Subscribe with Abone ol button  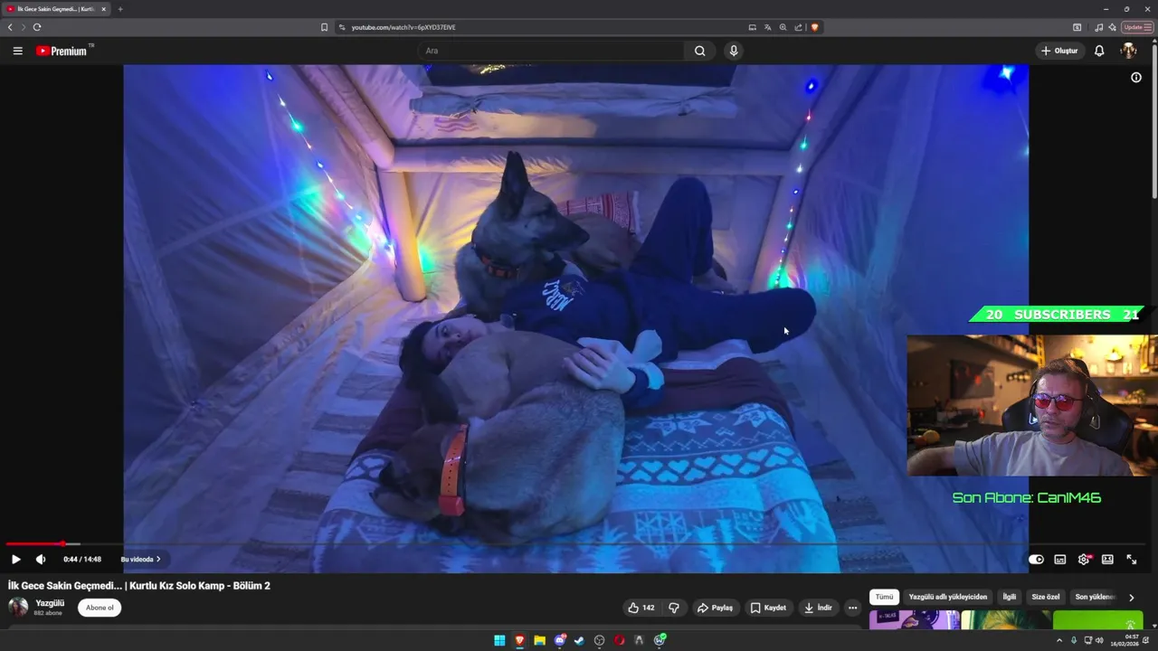point(100,608)
